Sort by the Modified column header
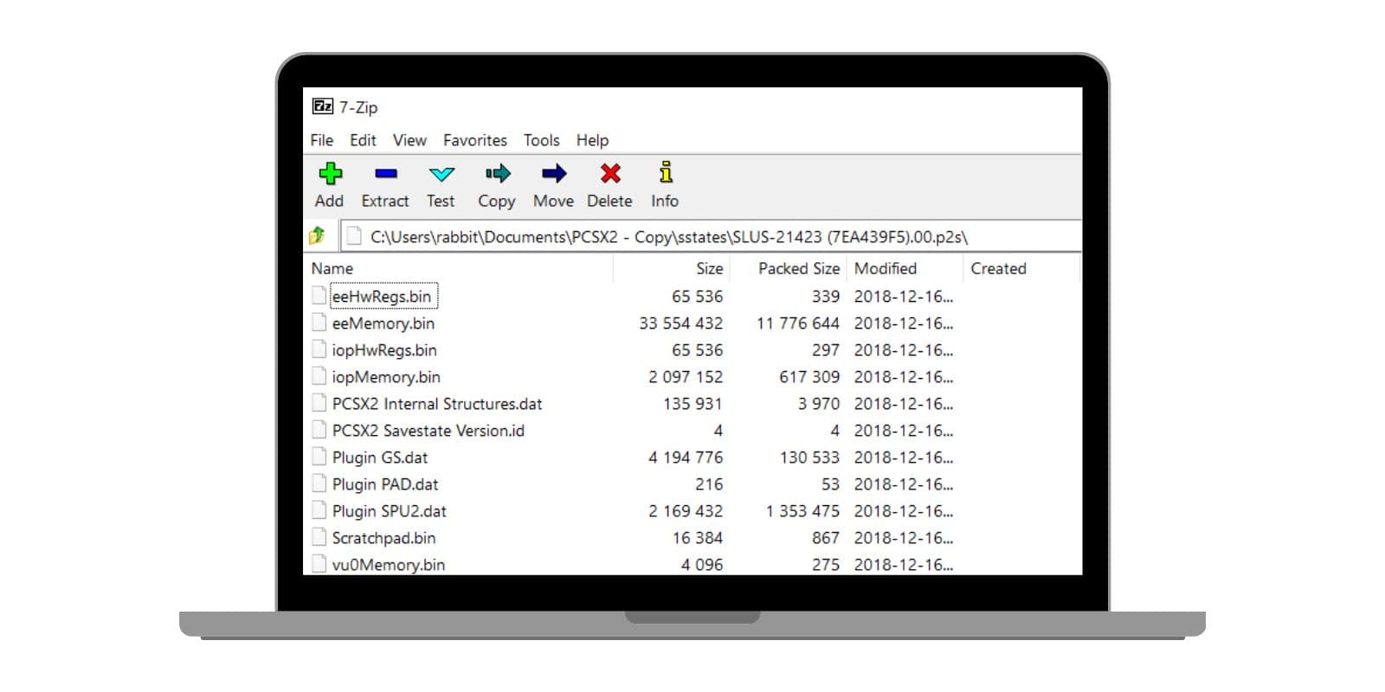The image size is (1385, 692). pyautogui.click(x=886, y=269)
